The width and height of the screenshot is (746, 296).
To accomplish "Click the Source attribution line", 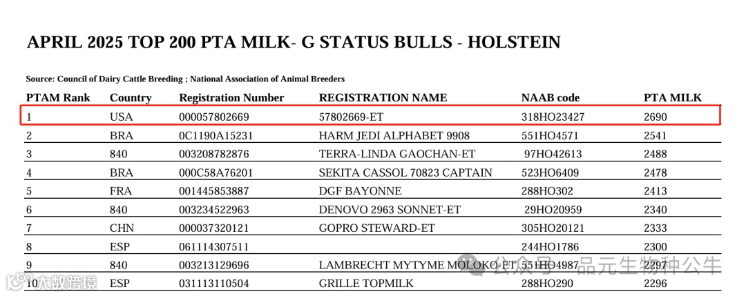I will pyautogui.click(x=185, y=79).
